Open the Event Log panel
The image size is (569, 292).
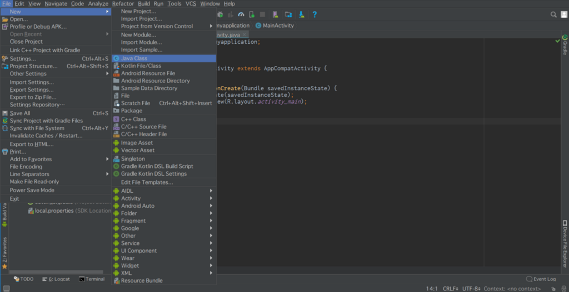(x=541, y=279)
